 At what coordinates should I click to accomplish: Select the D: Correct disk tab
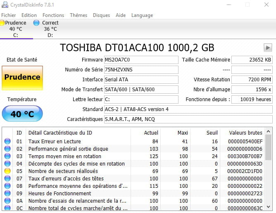pyautogui.click(x=50, y=29)
